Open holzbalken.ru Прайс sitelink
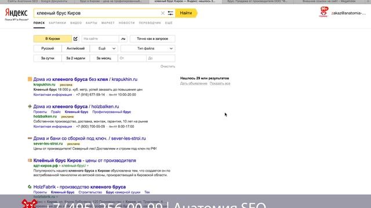This screenshot has height=208, width=371. [x=56, y=112]
